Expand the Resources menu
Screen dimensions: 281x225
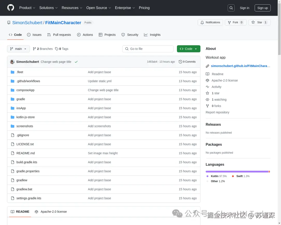click(72, 8)
